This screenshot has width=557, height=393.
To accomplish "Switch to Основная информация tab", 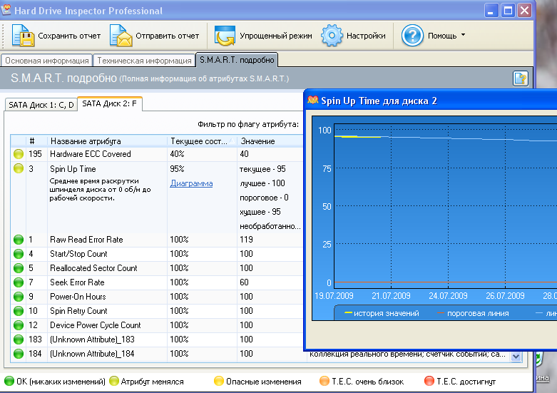I will coord(47,61).
